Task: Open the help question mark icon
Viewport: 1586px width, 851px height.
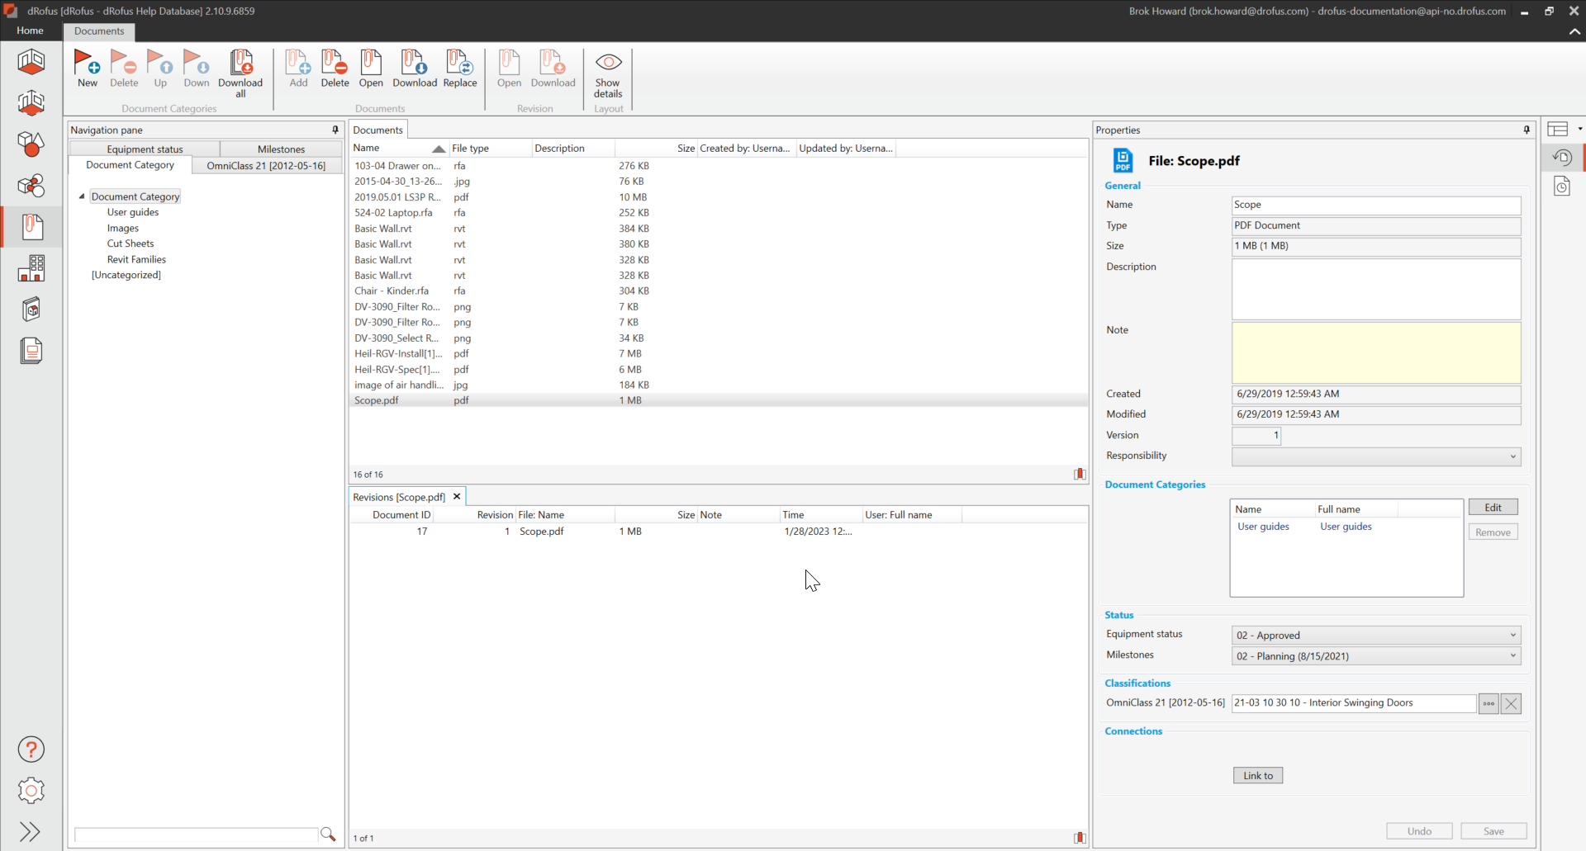Action: [31, 749]
